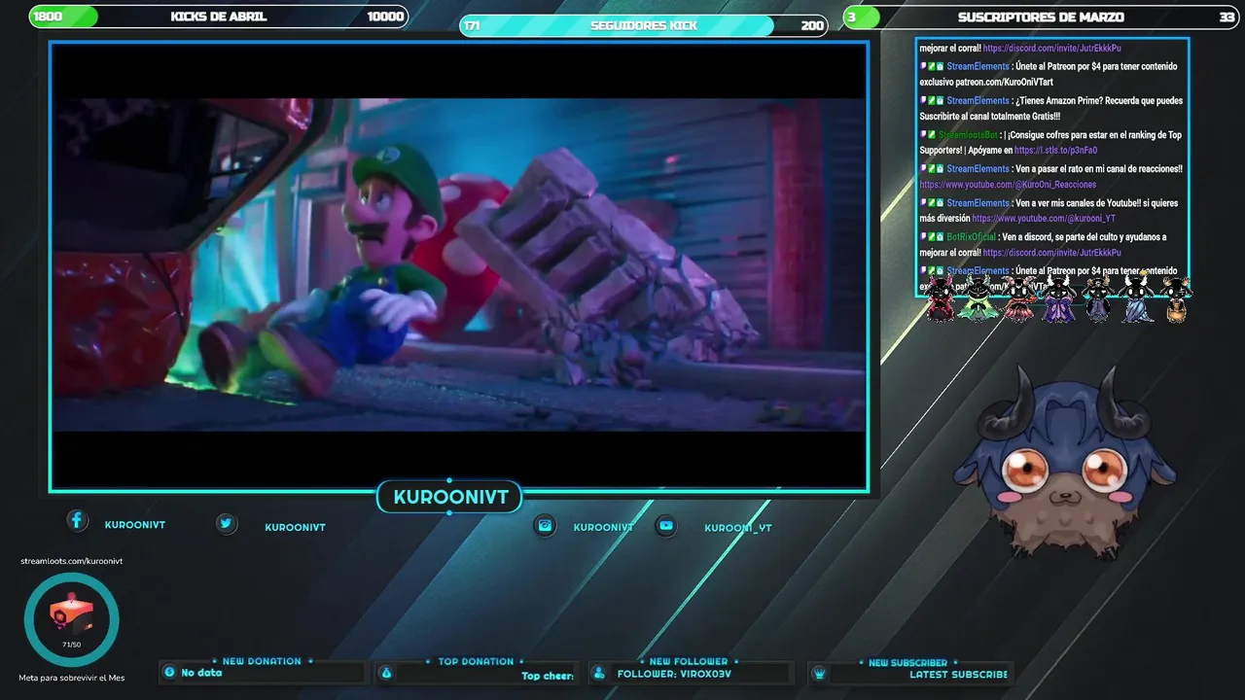Screen dimensions: 1245x700
Task: Click the 200 goal on the followers bar
Action: point(812,25)
